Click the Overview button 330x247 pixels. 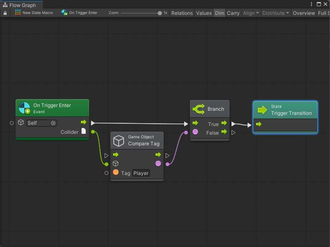(x=304, y=13)
